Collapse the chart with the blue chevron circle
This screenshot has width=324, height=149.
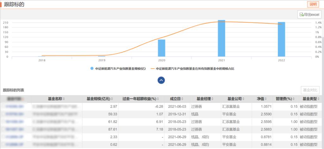pos(161,80)
